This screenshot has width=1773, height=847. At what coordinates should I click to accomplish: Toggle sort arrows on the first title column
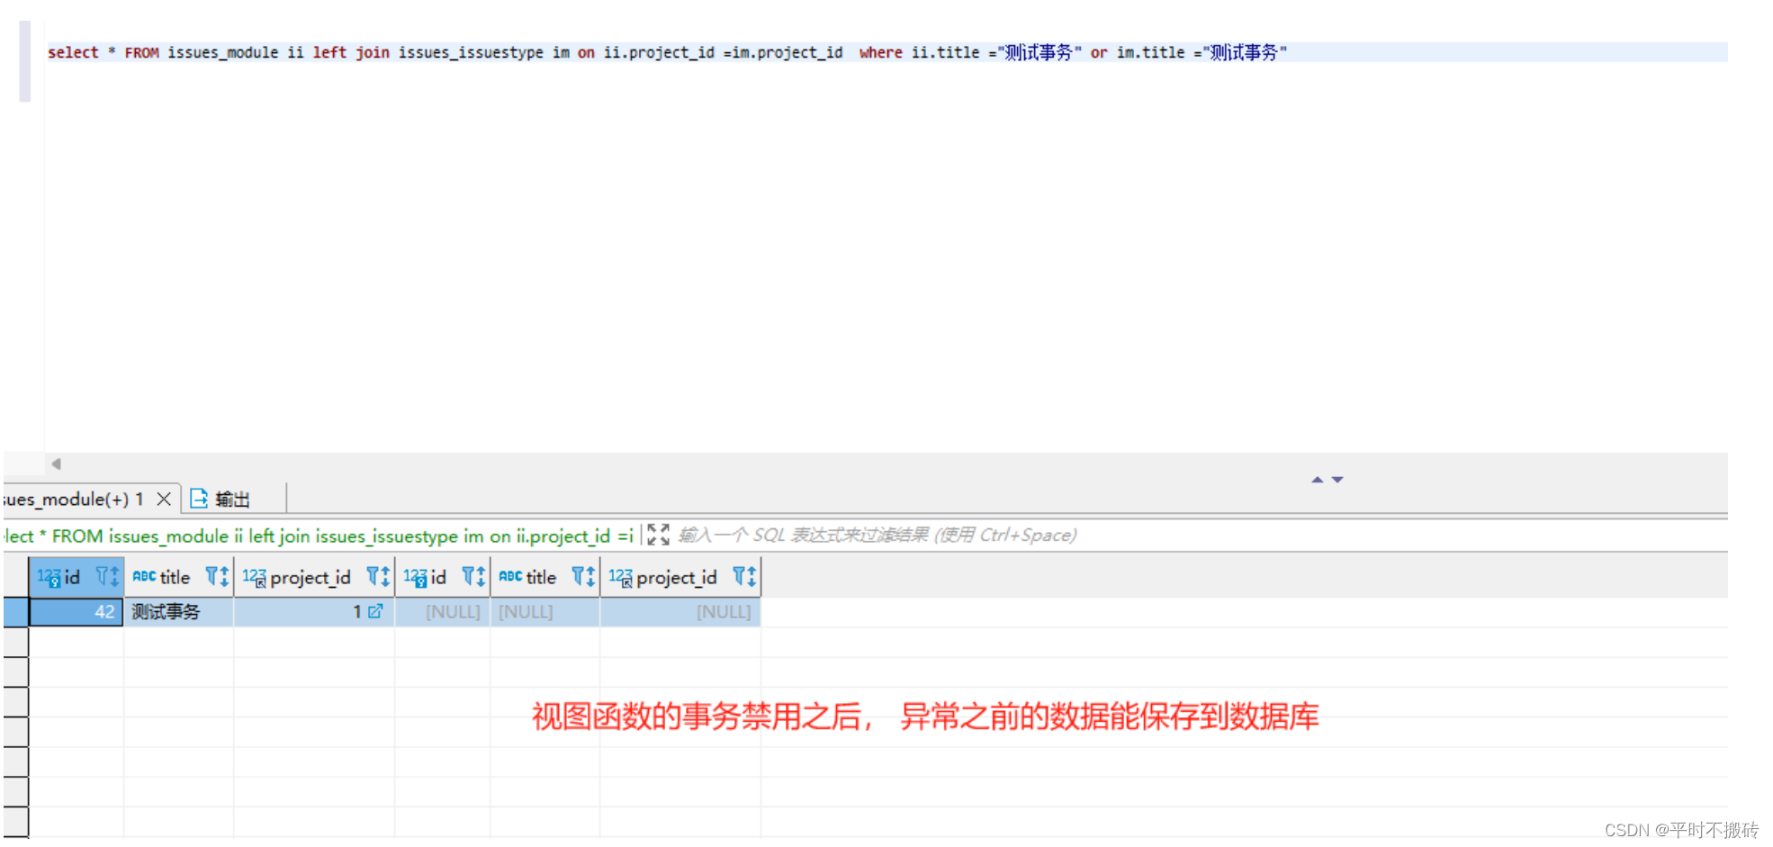(x=224, y=576)
